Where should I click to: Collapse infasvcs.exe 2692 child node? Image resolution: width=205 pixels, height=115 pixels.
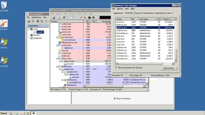tap(60, 61)
